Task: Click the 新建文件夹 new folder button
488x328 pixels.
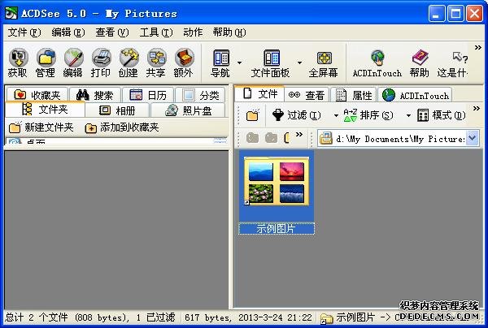Action: (41, 127)
